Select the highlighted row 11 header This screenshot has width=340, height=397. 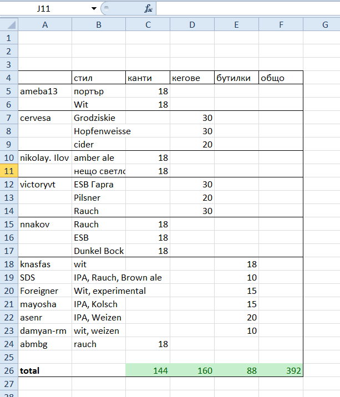click(9, 171)
